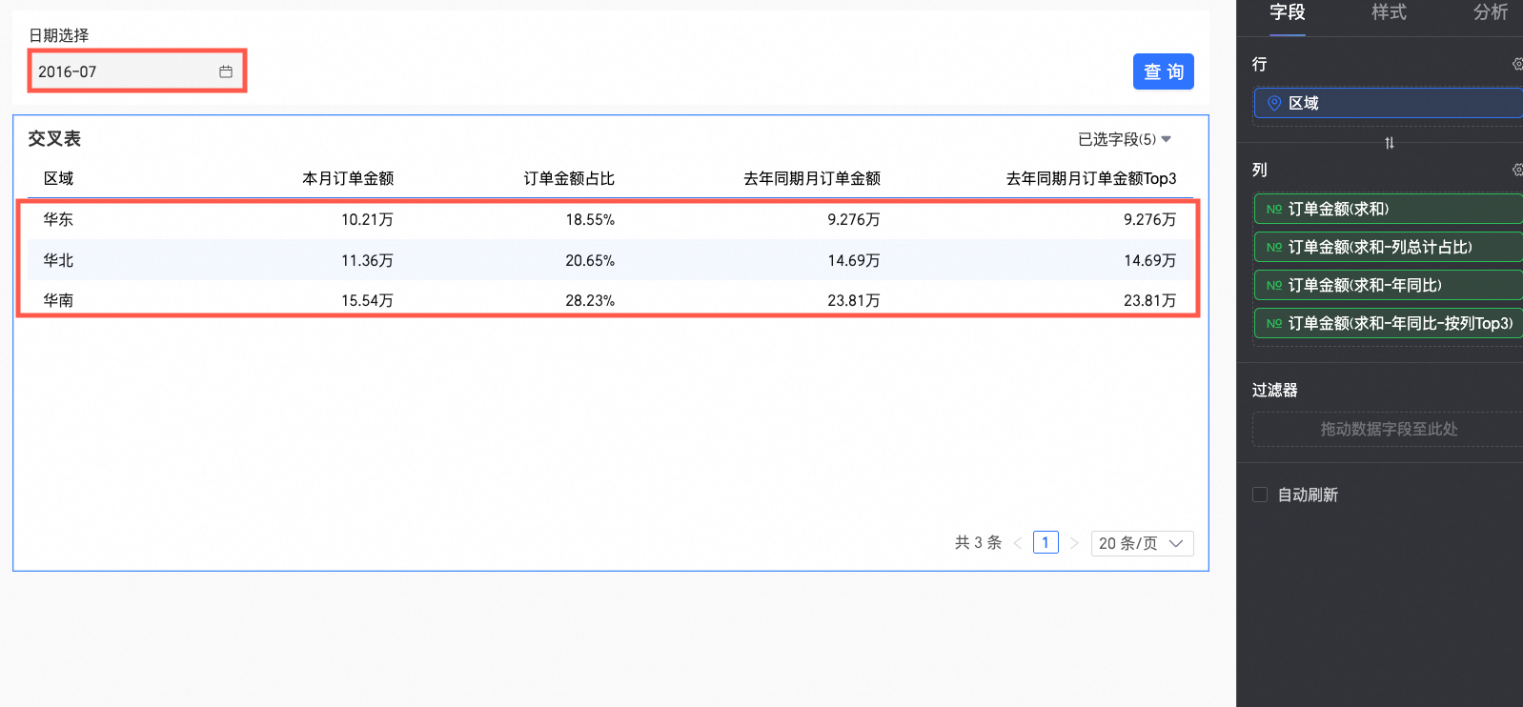The width and height of the screenshot is (1523, 707).
Task: Click the 2016-07 date input field
Action: point(136,71)
